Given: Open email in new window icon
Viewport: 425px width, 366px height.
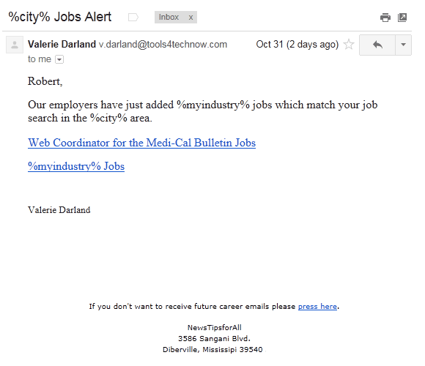Looking at the screenshot, I should [x=402, y=18].
